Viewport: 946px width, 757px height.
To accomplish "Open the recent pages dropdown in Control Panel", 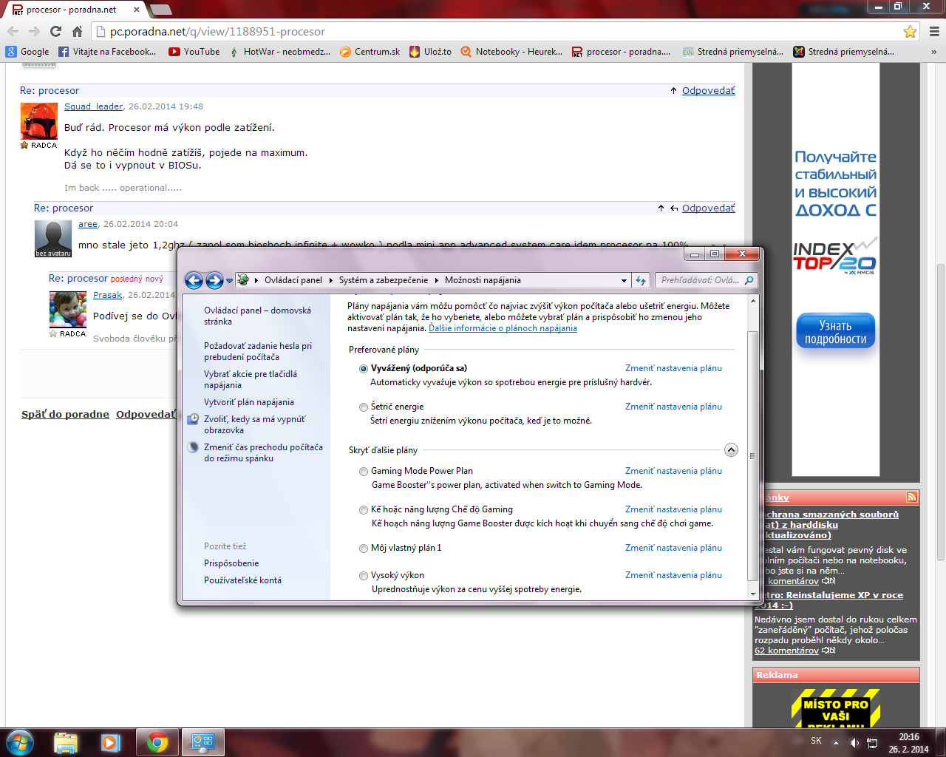I will click(x=230, y=280).
